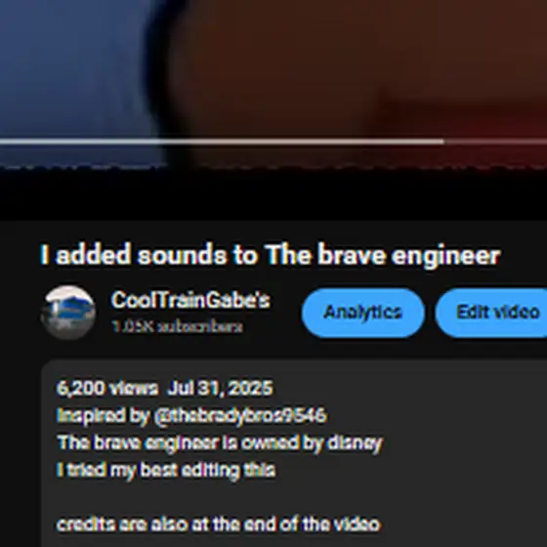Open the @thebradybros9546 channel mention link
Image resolution: width=547 pixels, height=547 pixels.
tap(240, 415)
